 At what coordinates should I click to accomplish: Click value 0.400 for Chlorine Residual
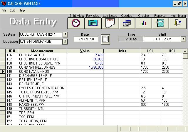click(x=85, y=63)
